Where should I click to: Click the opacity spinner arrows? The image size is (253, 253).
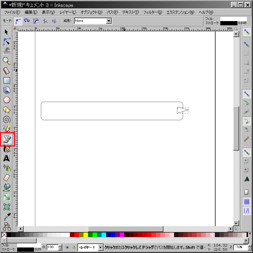pyautogui.click(x=60, y=247)
